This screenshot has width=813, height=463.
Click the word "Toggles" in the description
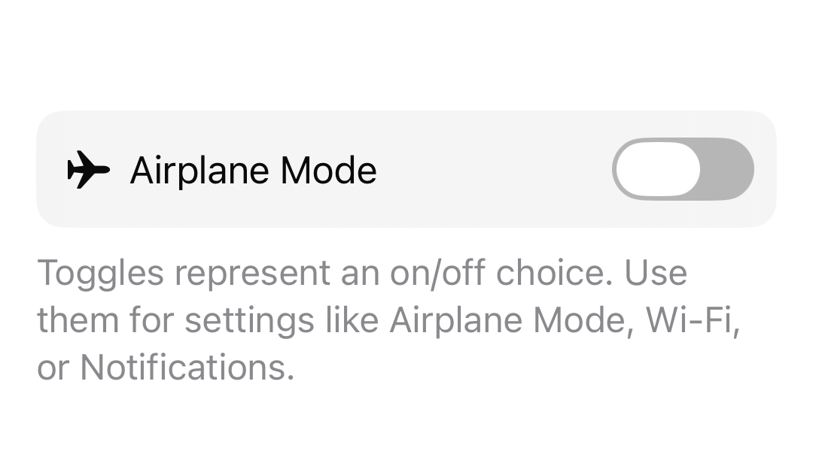pyautogui.click(x=100, y=272)
